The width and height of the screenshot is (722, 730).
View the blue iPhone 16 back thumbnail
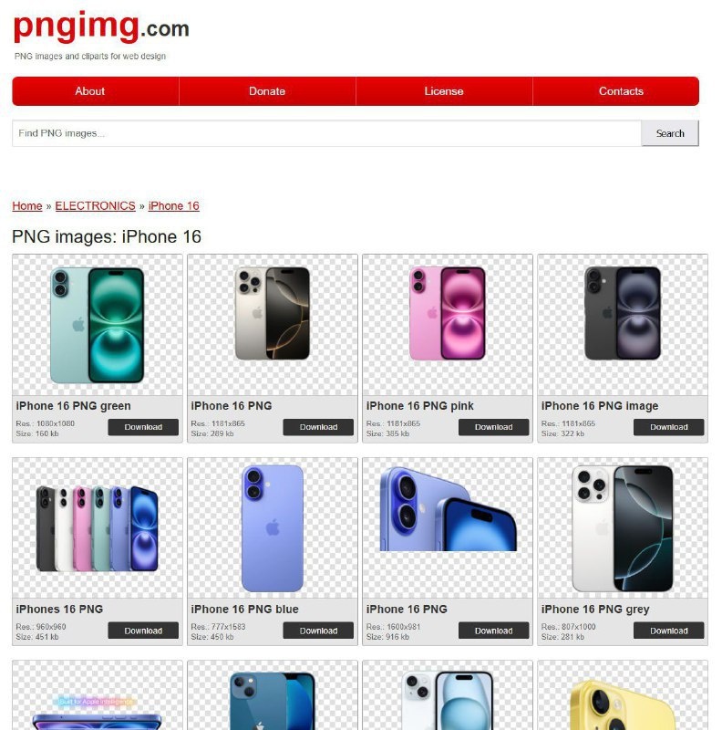pyautogui.click(x=273, y=528)
